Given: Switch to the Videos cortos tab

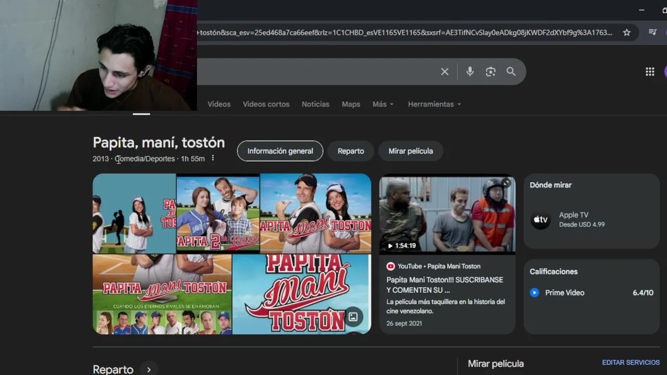Looking at the screenshot, I should (x=266, y=104).
